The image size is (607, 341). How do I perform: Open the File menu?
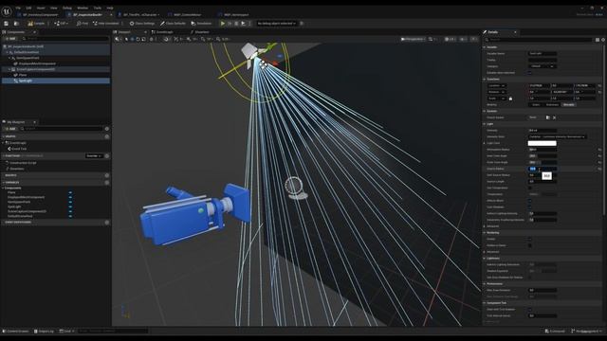[x=18, y=8]
